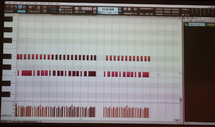
Task: Click the vertical scrollbar up arrow
Action: click(180, 21)
